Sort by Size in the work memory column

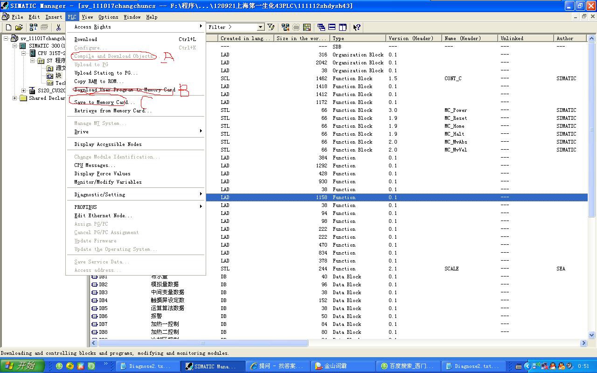(302, 38)
